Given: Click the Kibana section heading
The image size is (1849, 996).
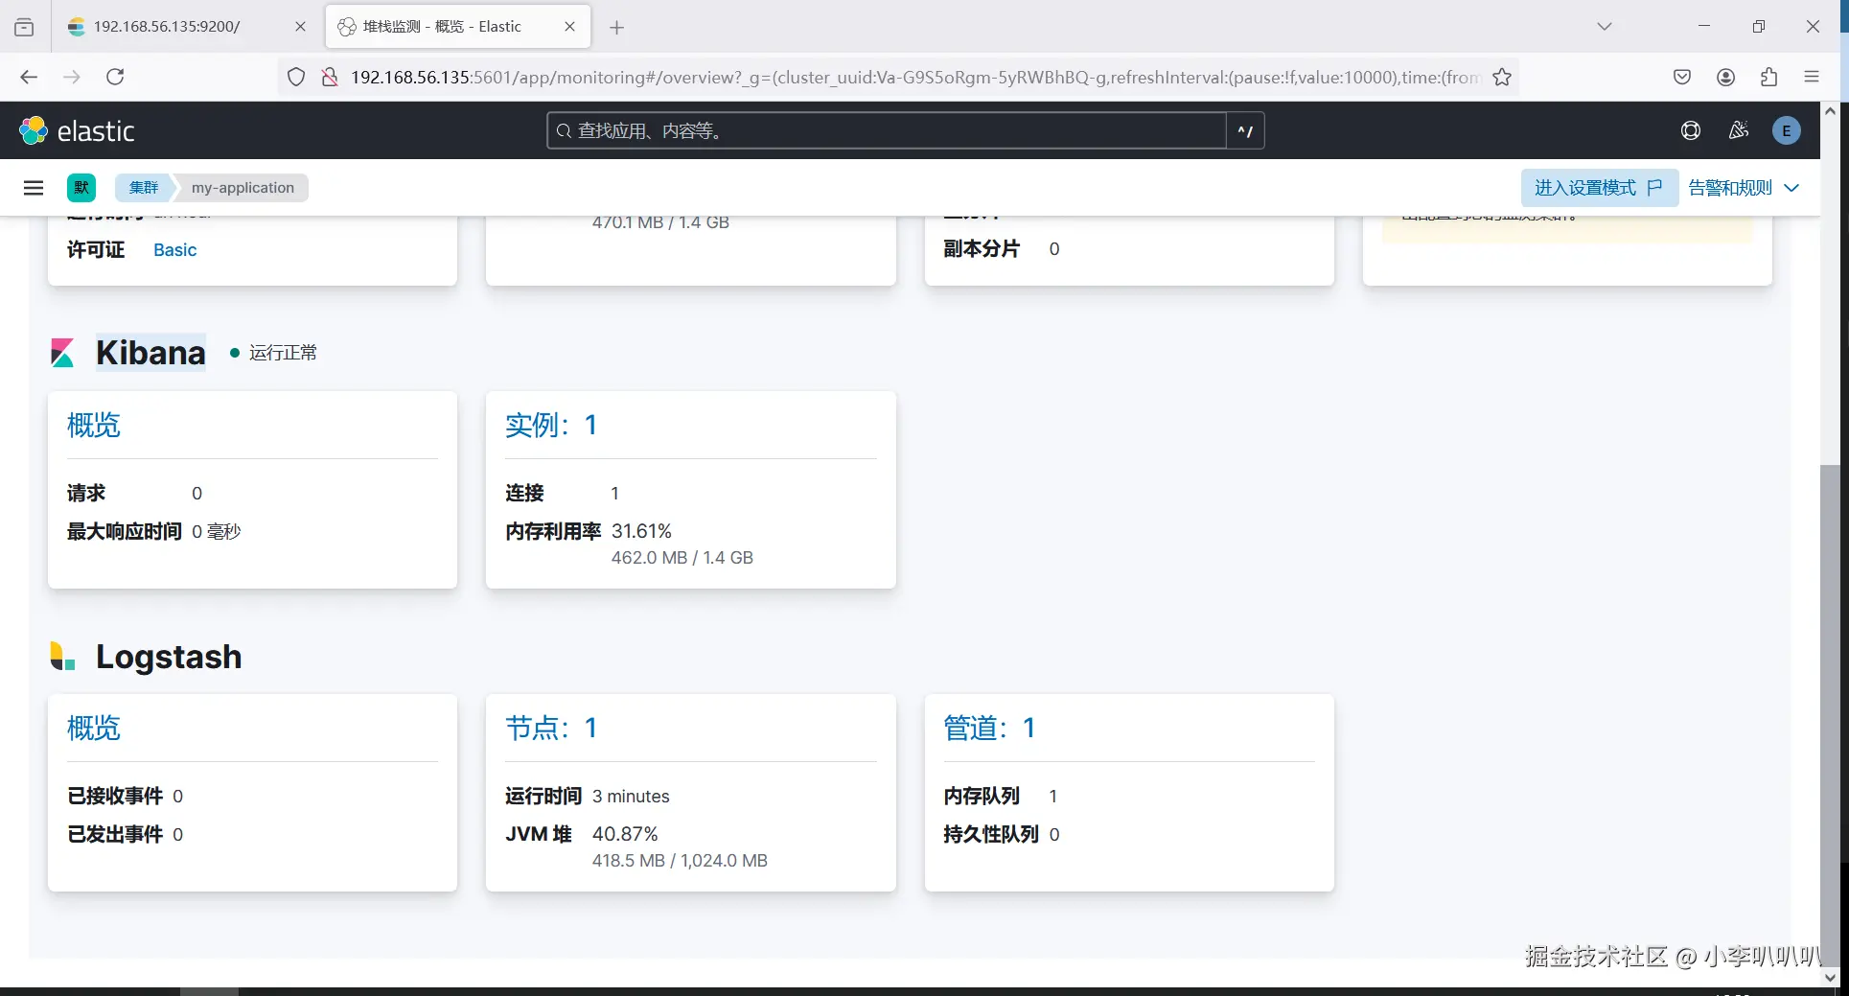Looking at the screenshot, I should (150, 353).
